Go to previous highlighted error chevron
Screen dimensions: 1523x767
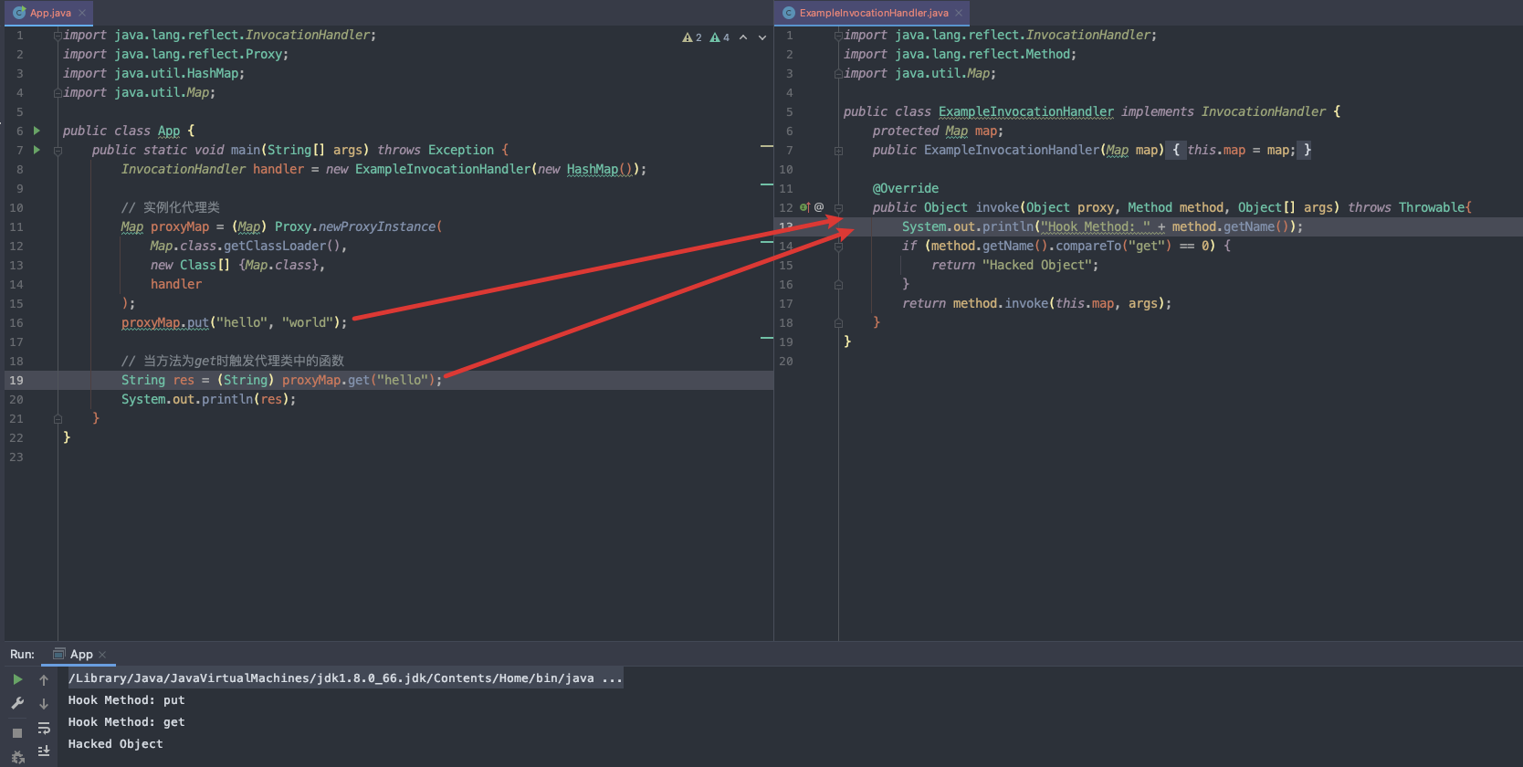743,37
